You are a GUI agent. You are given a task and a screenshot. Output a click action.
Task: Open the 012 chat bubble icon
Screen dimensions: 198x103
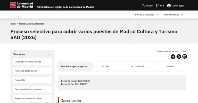[x=158, y=6]
